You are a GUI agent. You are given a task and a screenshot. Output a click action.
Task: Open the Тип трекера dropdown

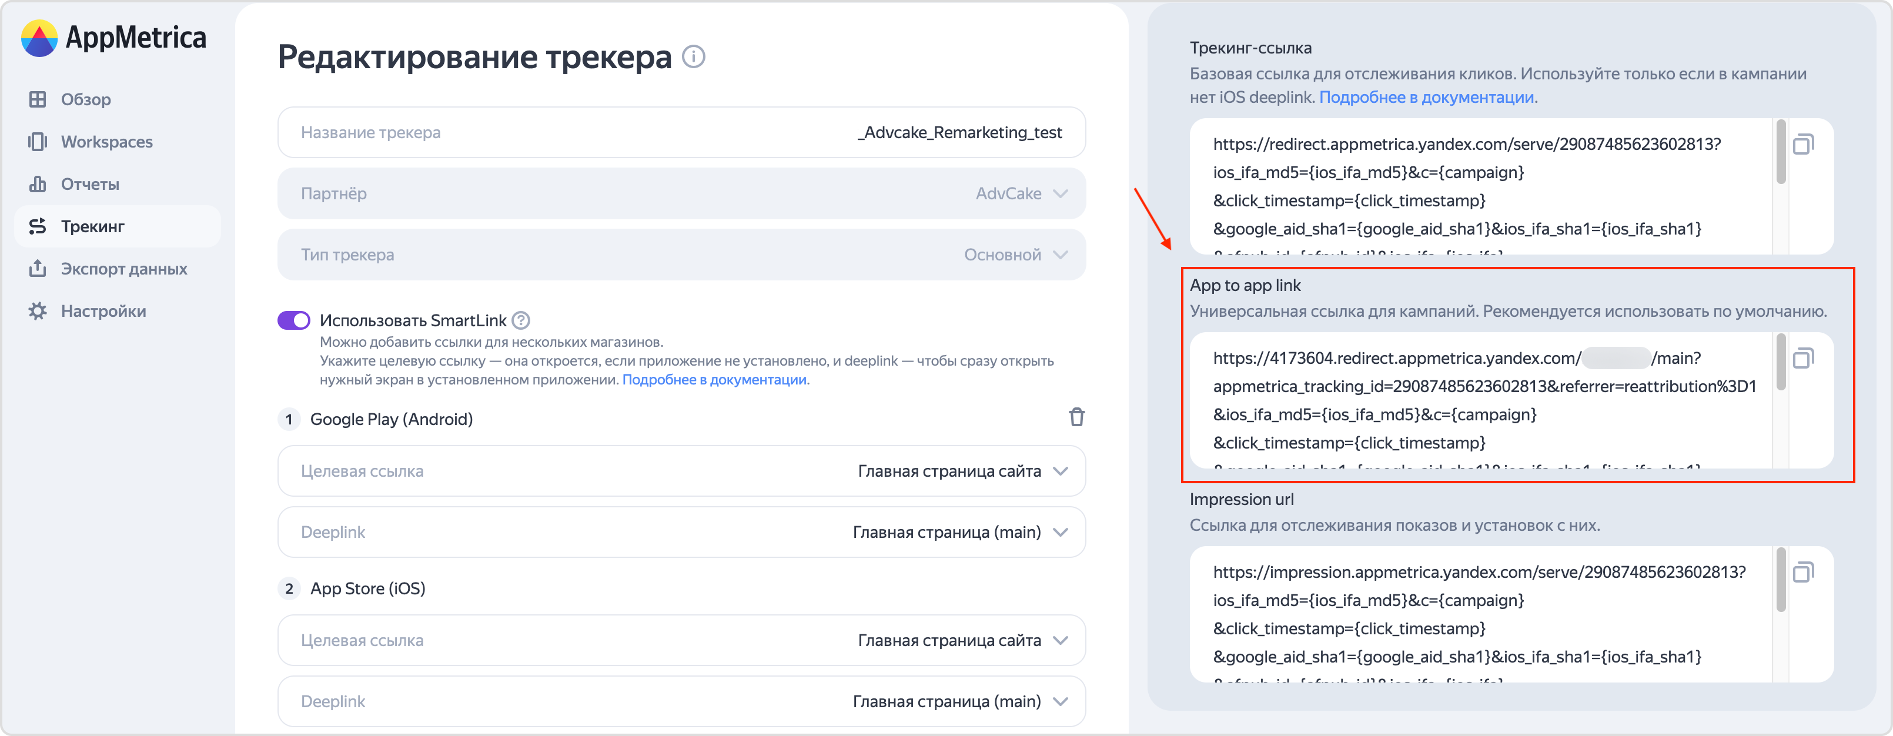click(681, 254)
